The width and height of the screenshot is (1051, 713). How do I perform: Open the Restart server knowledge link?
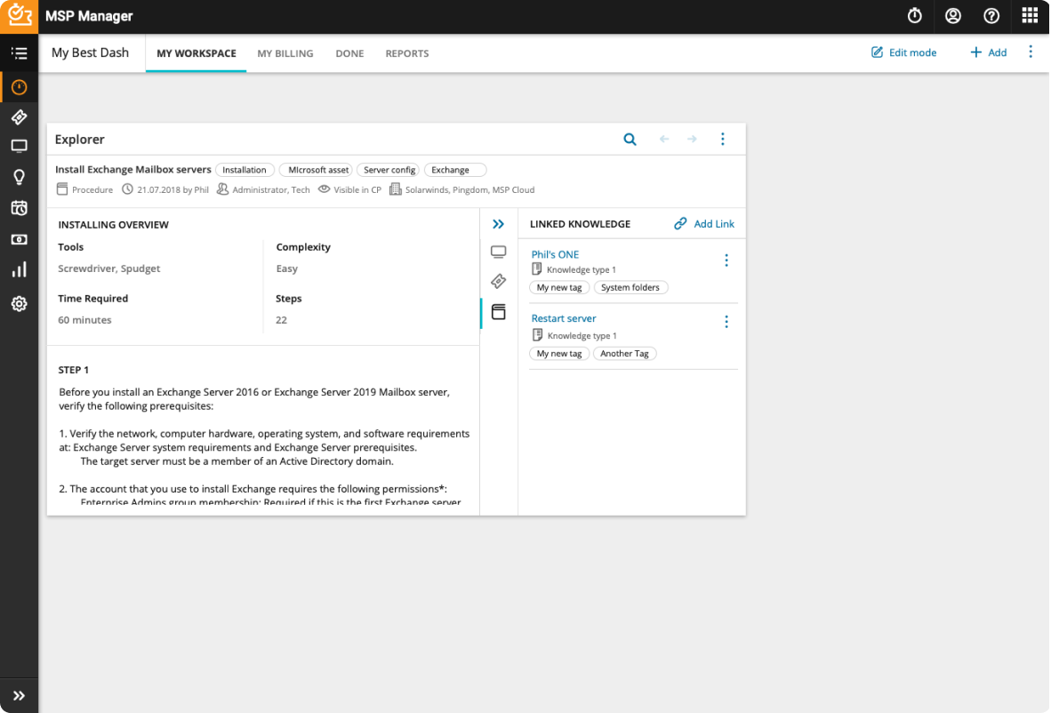click(x=563, y=318)
